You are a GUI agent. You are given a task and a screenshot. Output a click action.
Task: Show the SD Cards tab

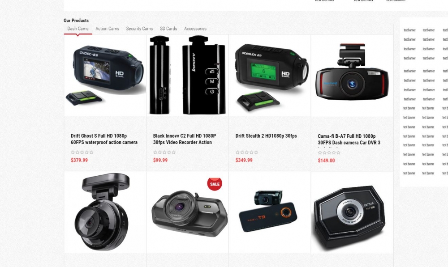(168, 29)
